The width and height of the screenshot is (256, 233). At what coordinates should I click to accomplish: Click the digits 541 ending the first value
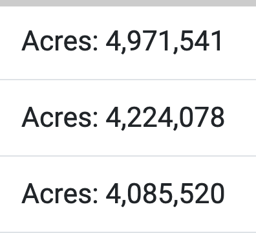tap(200, 41)
